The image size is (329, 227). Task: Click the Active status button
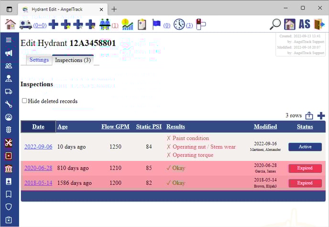click(305, 147)
